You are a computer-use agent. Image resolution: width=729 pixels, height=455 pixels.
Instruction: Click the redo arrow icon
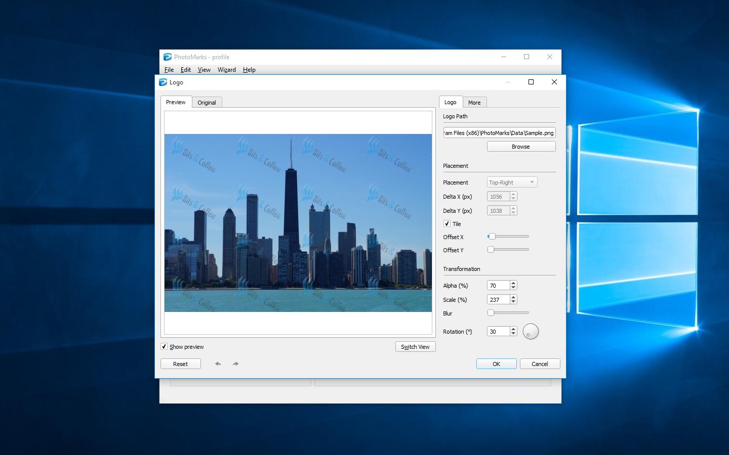(235, 363)
